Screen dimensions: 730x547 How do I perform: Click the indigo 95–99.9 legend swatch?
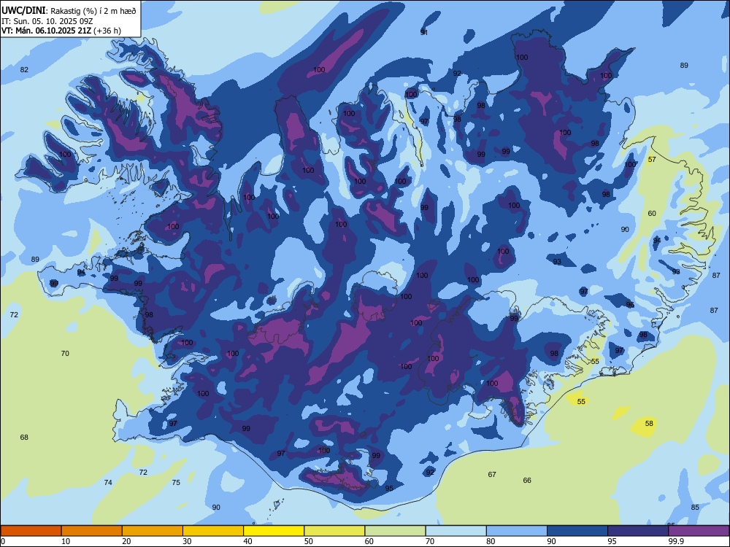(638, 531)
